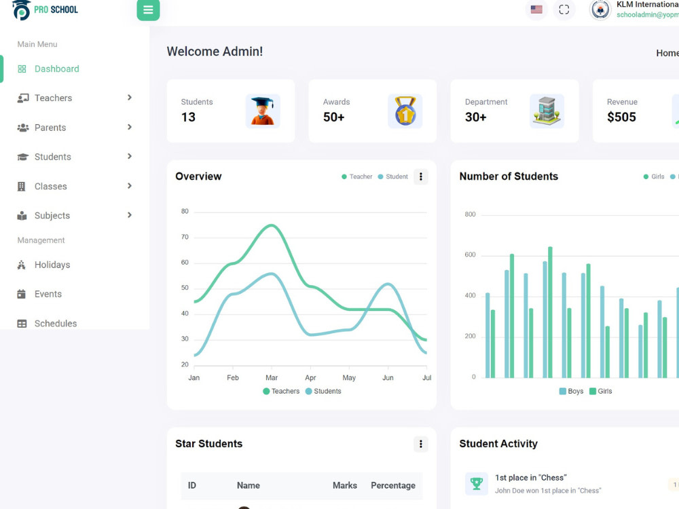The image size is (679, 509).
Task: Toggle Boys series in bar chart legend
Action: coord(571,392)
